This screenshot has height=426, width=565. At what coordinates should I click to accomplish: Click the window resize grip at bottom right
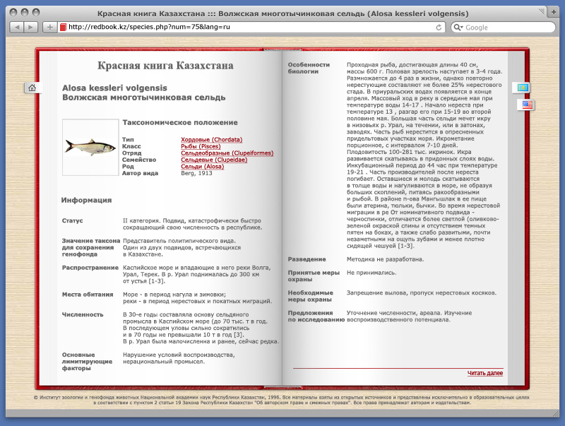tap(556, 414)
